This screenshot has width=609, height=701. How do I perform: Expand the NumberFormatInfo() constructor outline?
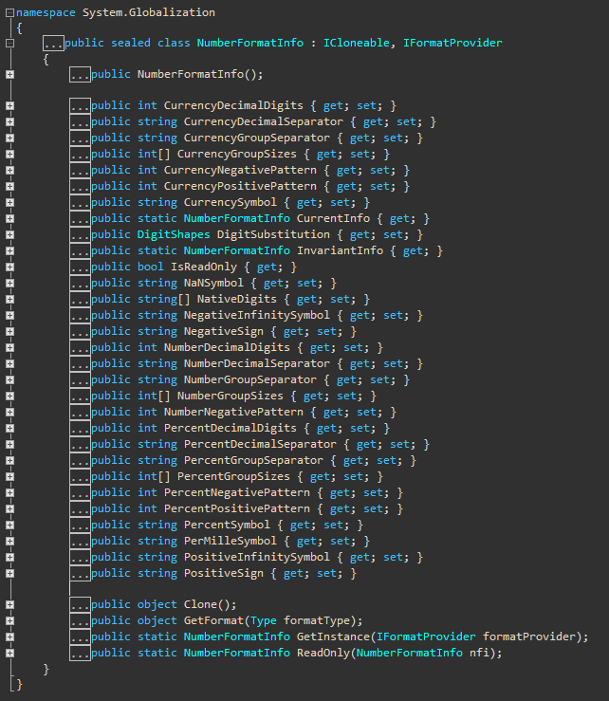9,75
